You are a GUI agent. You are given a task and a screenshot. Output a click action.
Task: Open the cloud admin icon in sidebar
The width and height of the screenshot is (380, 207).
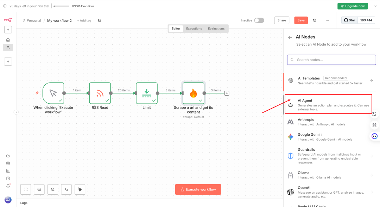point(8,156)
